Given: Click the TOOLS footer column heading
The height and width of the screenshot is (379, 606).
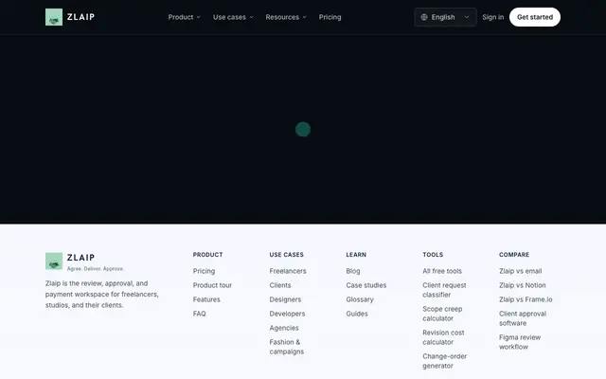Looking at the screenshot, I should 433,255.
